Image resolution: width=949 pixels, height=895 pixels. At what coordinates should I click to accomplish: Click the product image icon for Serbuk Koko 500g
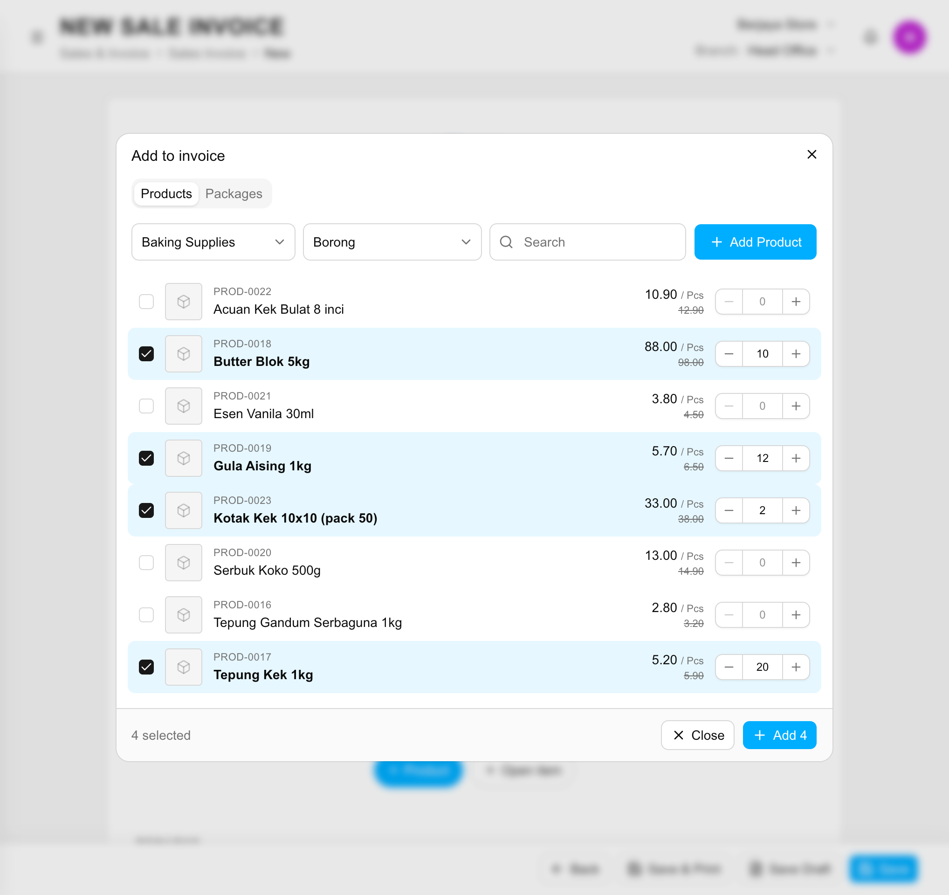click(183, 563)
